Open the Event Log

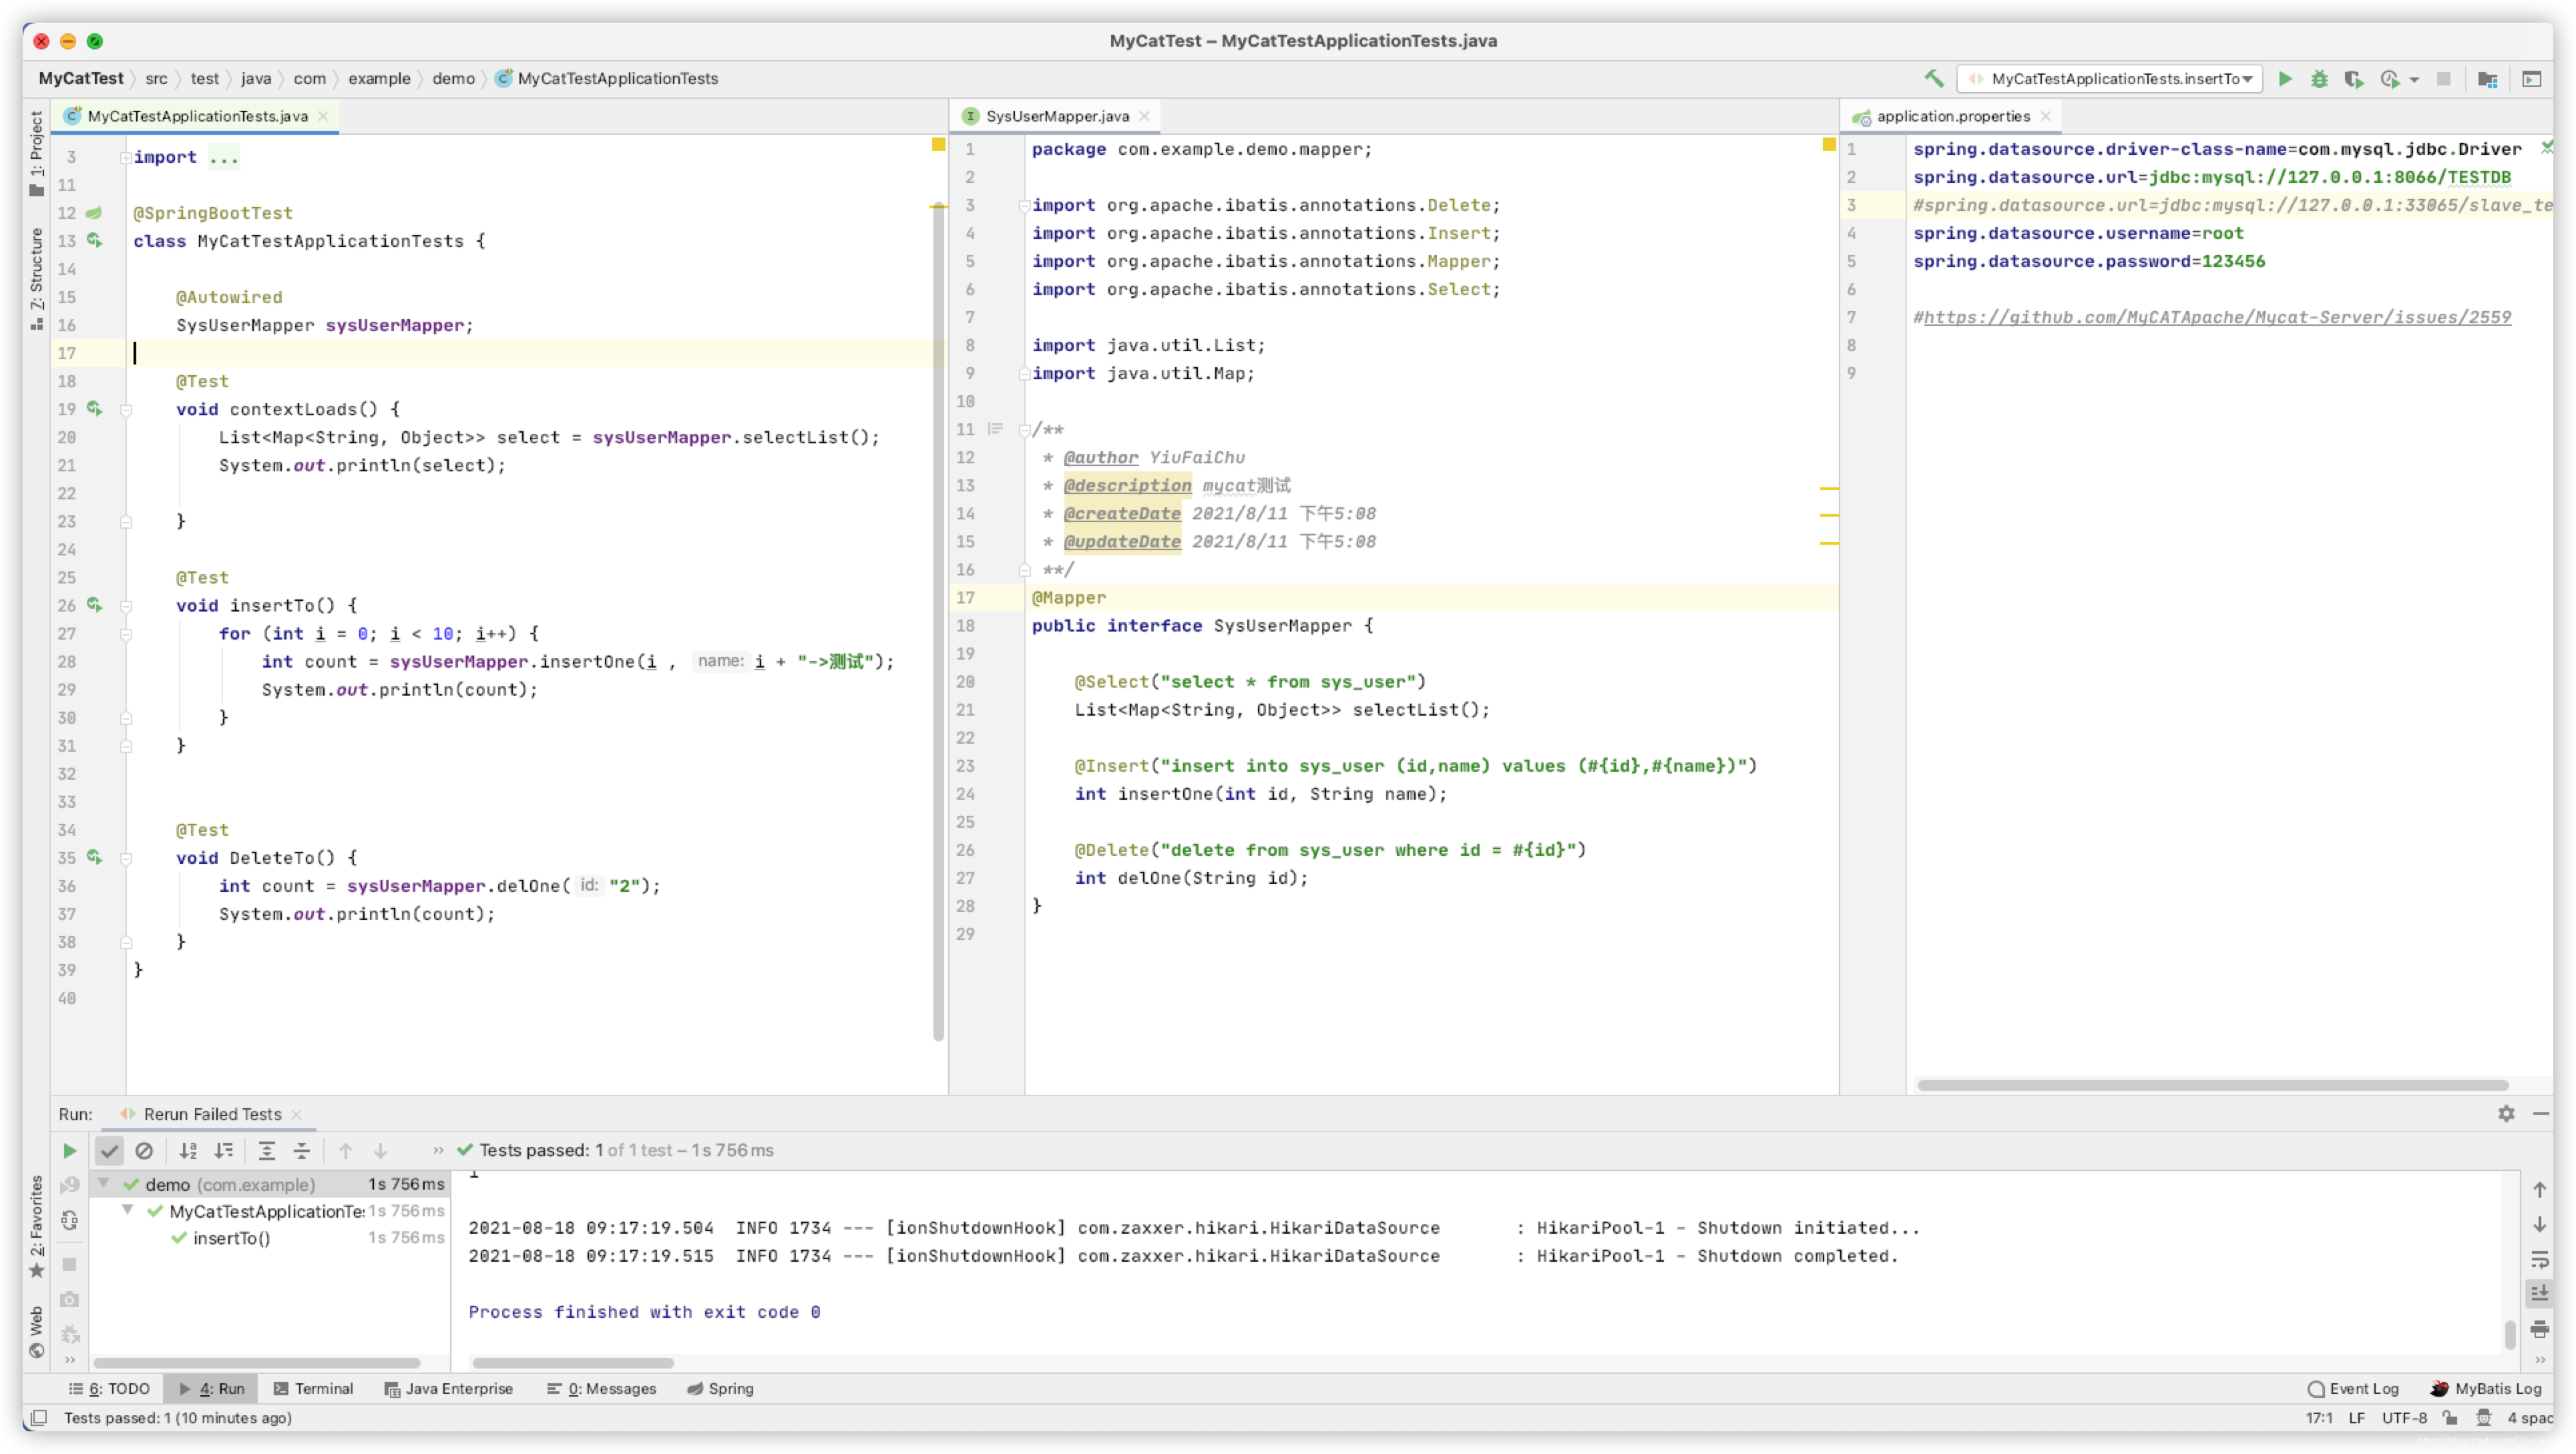pos(2352,1388)
